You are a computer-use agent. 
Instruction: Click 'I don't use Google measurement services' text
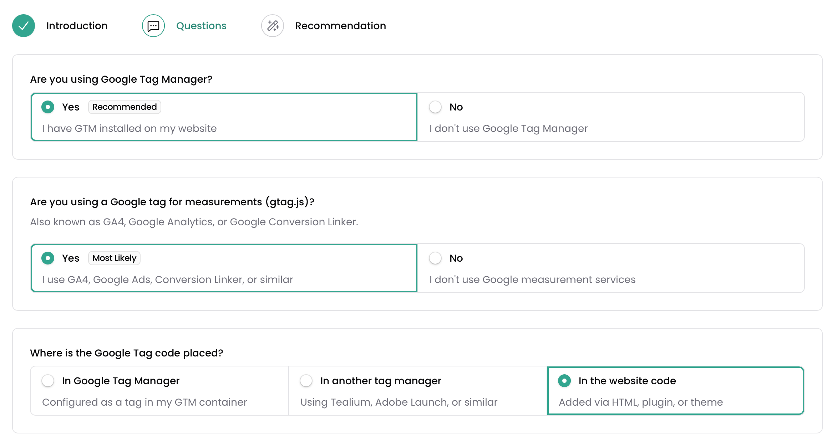(532, 279)
